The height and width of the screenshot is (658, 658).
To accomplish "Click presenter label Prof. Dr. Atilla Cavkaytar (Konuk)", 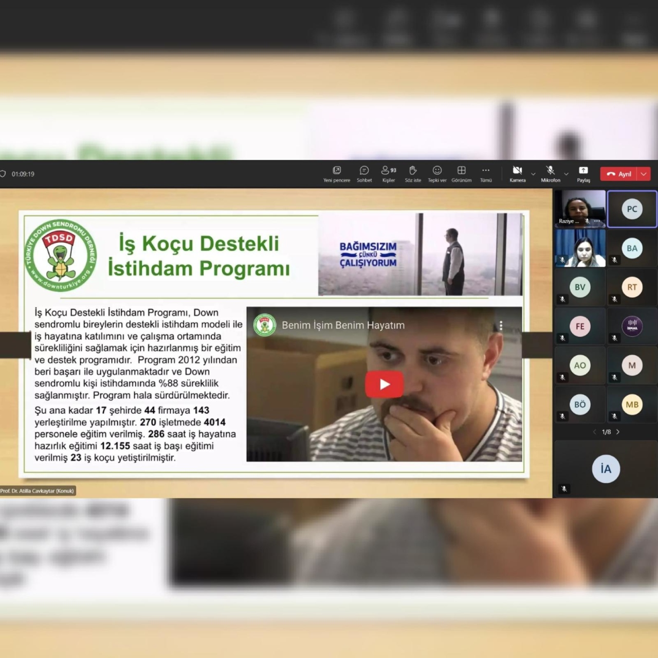I will (x=37, y=491).
